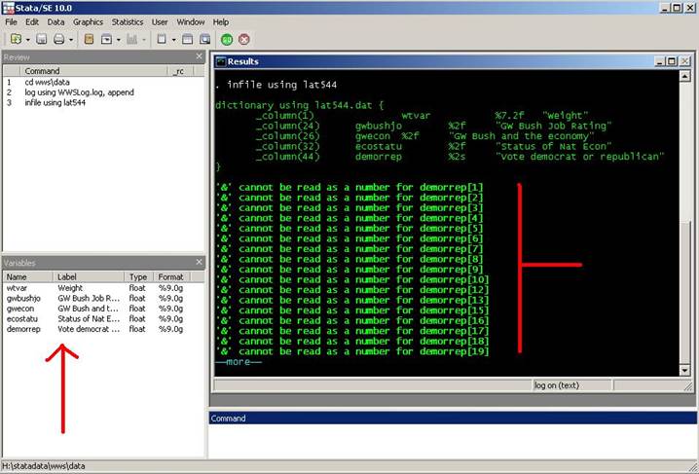Click the Open file toolbar icon
The height and width of the screenshot is (474, 699).
16,39
